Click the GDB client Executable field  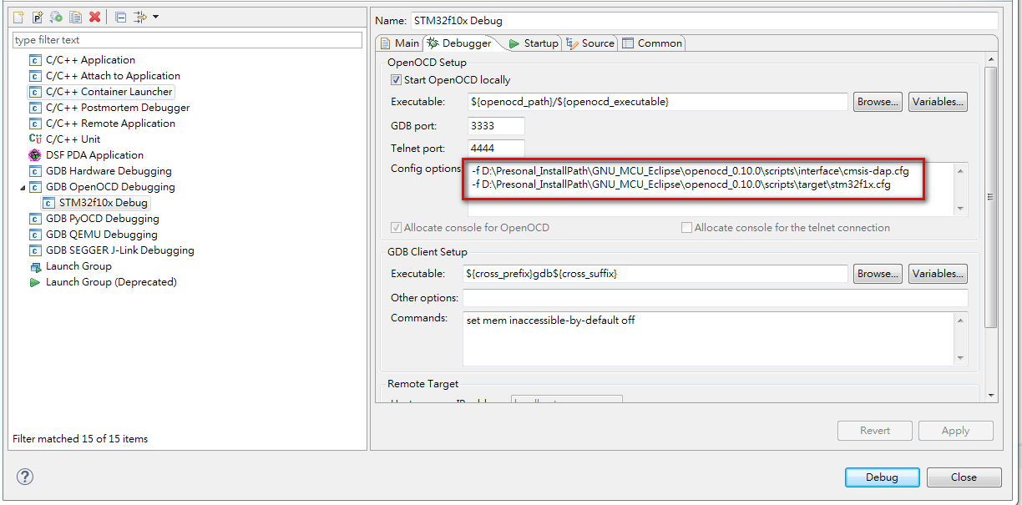pos(657,274)
